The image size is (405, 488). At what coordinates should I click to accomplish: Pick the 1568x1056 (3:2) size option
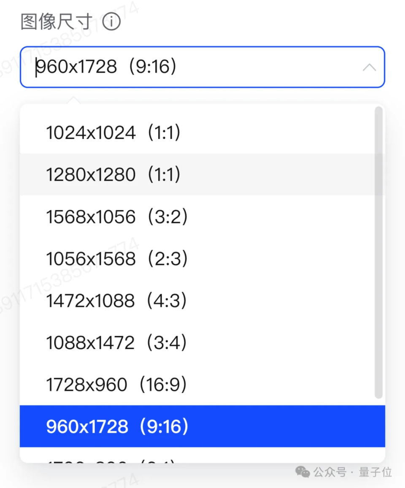(116, 217)
